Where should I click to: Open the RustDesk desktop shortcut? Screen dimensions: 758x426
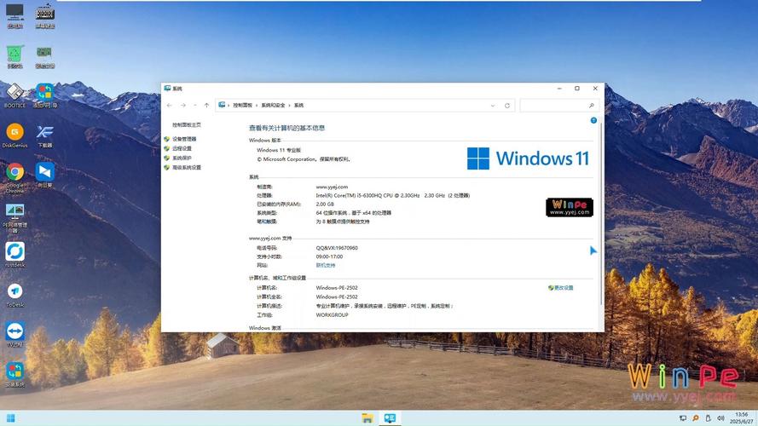click(15, 255)
